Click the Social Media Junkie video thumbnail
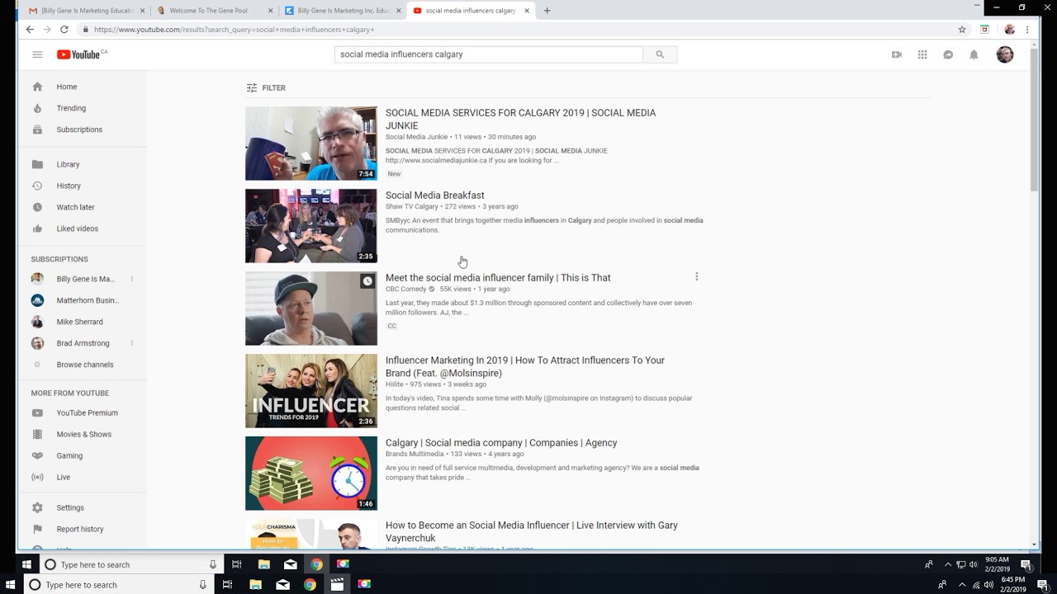This screenshot has height=594, width=1057. point(311,144)
